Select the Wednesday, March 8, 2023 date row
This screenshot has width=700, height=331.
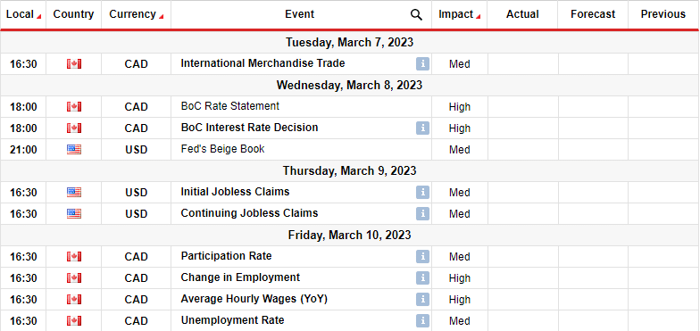[x=350, y=86]
